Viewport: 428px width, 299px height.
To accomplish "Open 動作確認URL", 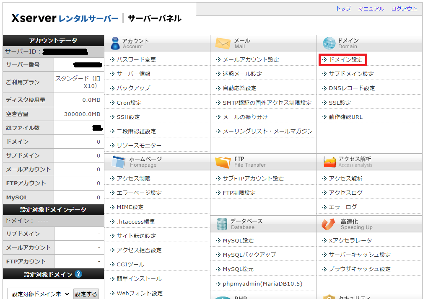I will click(345, 117).
